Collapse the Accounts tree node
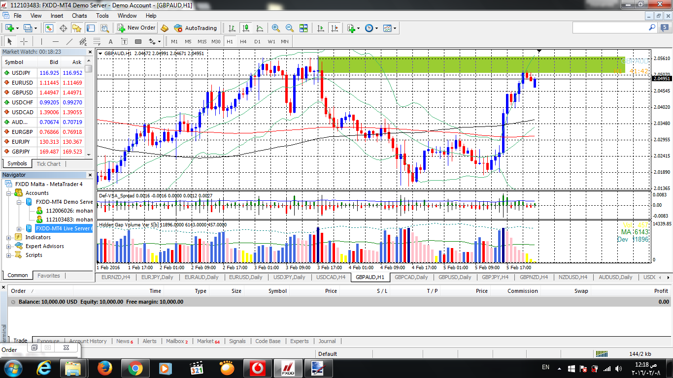The image size is (673, 378). tap(8, 193)
